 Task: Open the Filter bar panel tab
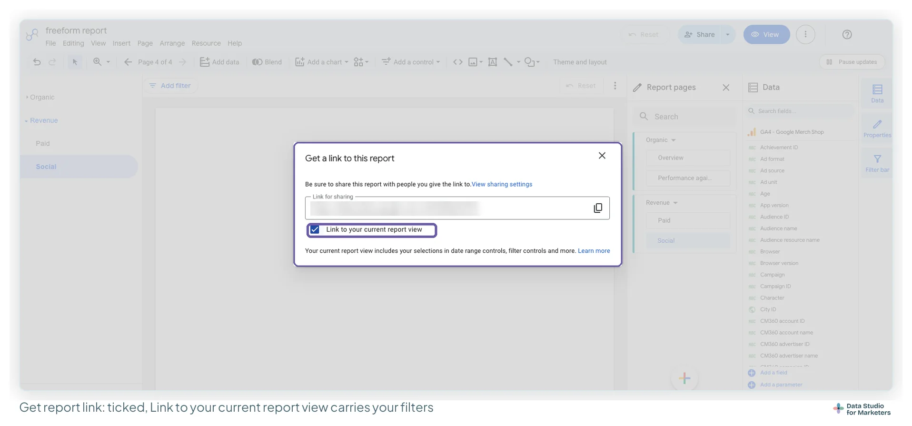coord(877,164)
